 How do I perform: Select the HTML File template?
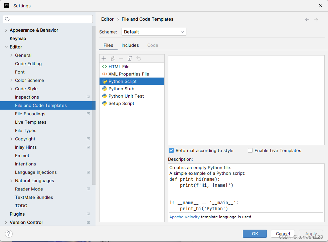[x=119, y=67]
